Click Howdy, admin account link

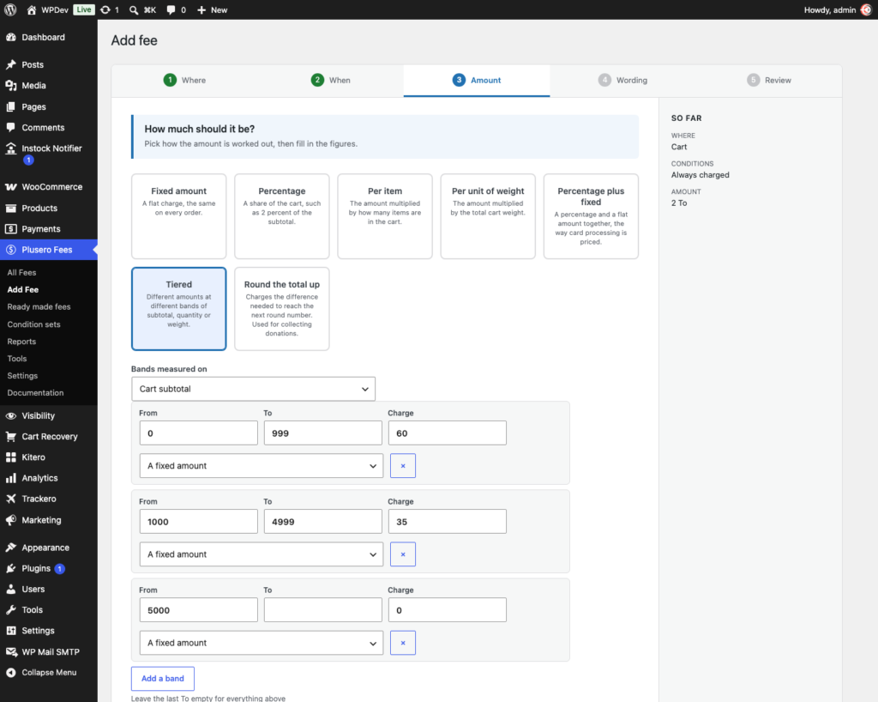(x=830, y=9)
